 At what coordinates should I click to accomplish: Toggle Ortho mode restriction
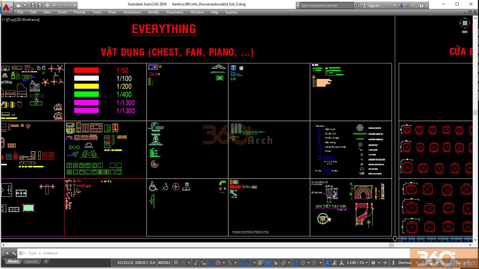tap(211, 263)
